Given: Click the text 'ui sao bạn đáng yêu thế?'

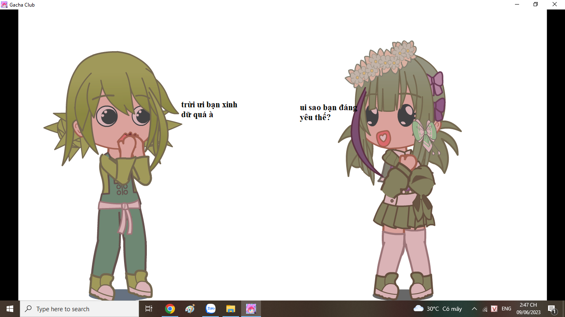Looking at the screenshot, I should (328, 112).
